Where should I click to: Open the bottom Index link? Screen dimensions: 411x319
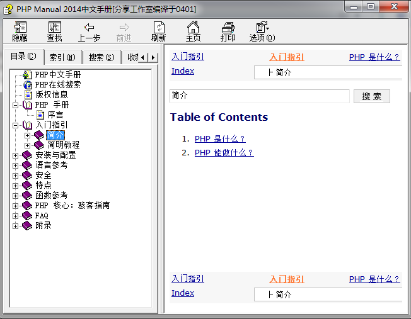[183, 293]
